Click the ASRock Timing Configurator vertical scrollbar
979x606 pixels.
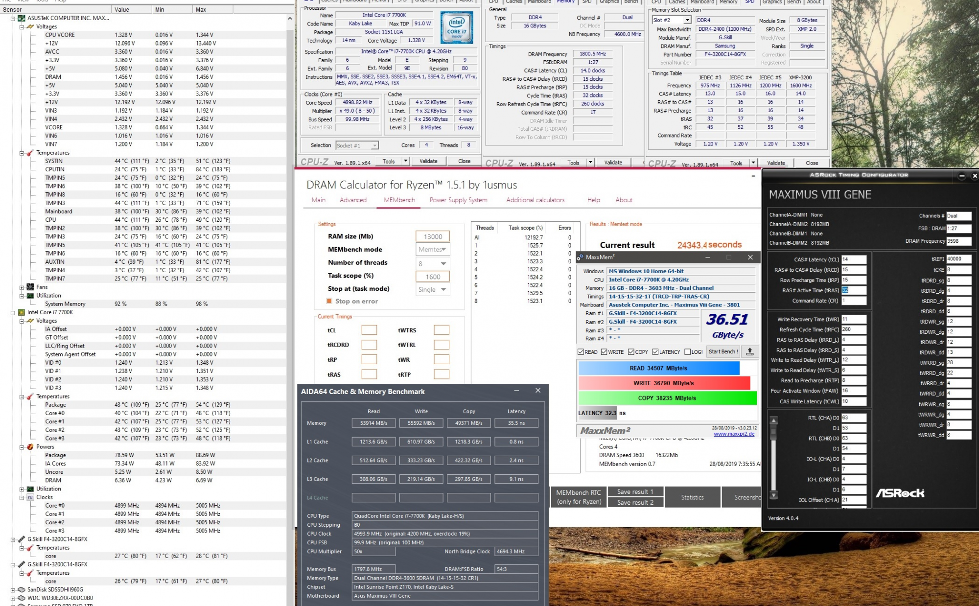[773, 458]
